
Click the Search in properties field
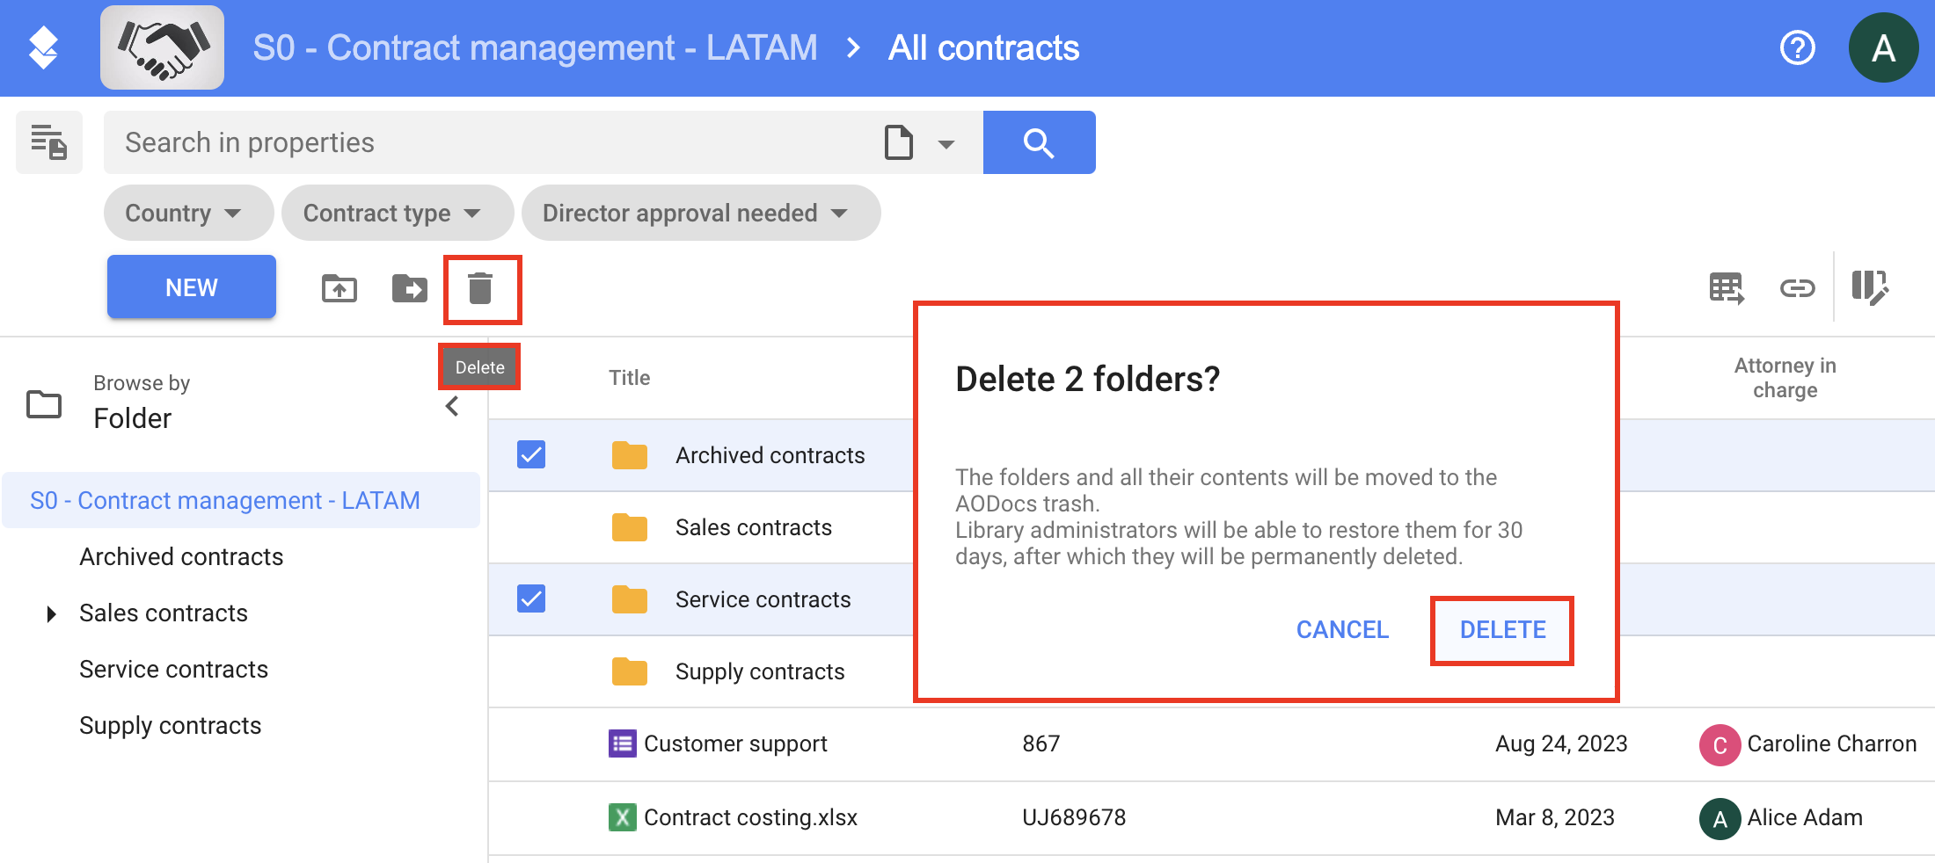point(493,142)
